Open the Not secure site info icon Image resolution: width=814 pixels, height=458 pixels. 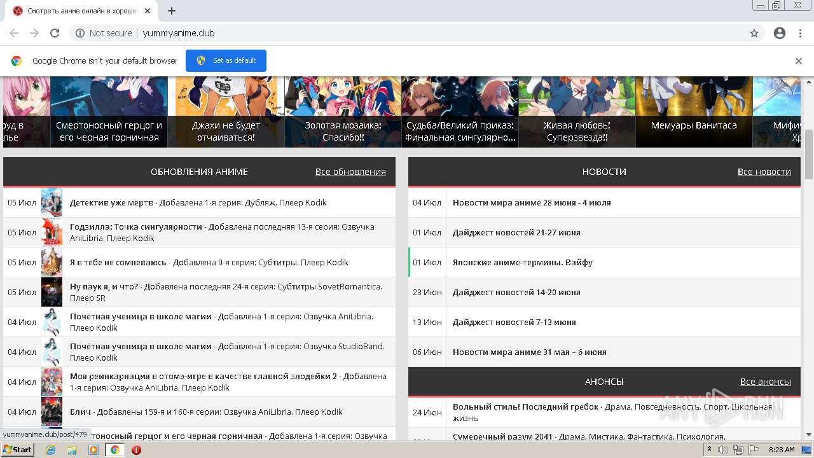[80, 33]
